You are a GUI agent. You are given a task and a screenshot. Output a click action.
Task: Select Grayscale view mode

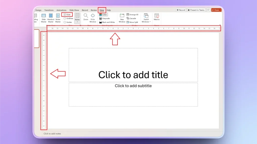tap(104, 18)
